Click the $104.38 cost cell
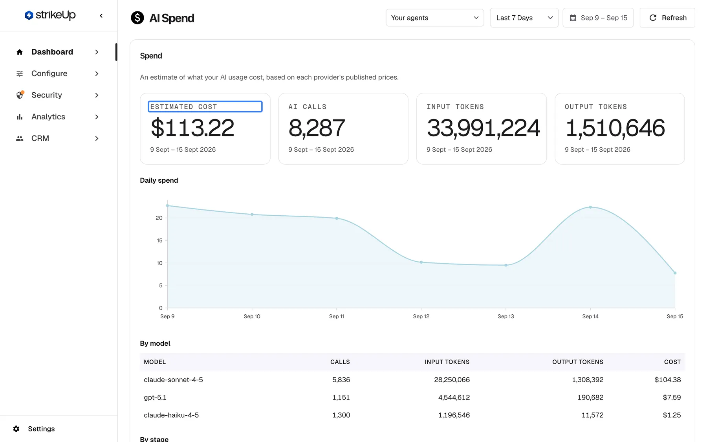707x442 pixels. pyautogui.click(x=668, y=380)
